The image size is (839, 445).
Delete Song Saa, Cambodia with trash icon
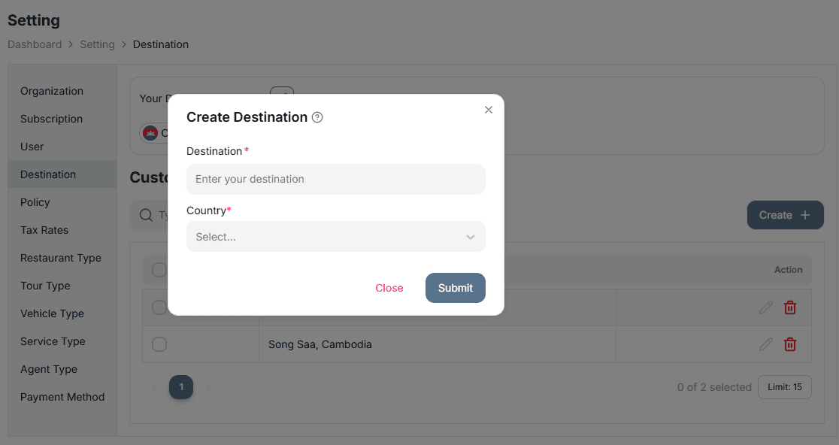[x=790, y=344]
